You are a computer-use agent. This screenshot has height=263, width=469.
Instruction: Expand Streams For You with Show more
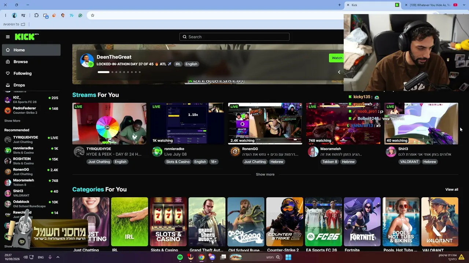[265, 174]
